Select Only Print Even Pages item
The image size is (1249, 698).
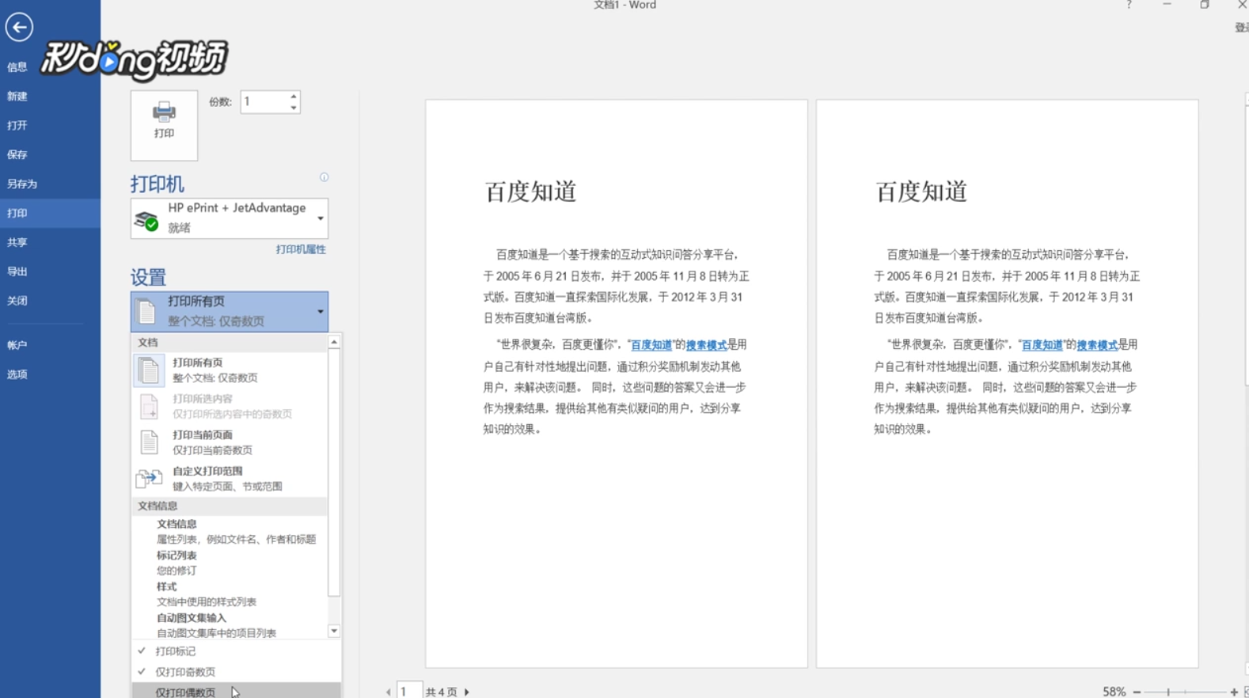pos(236,692)
